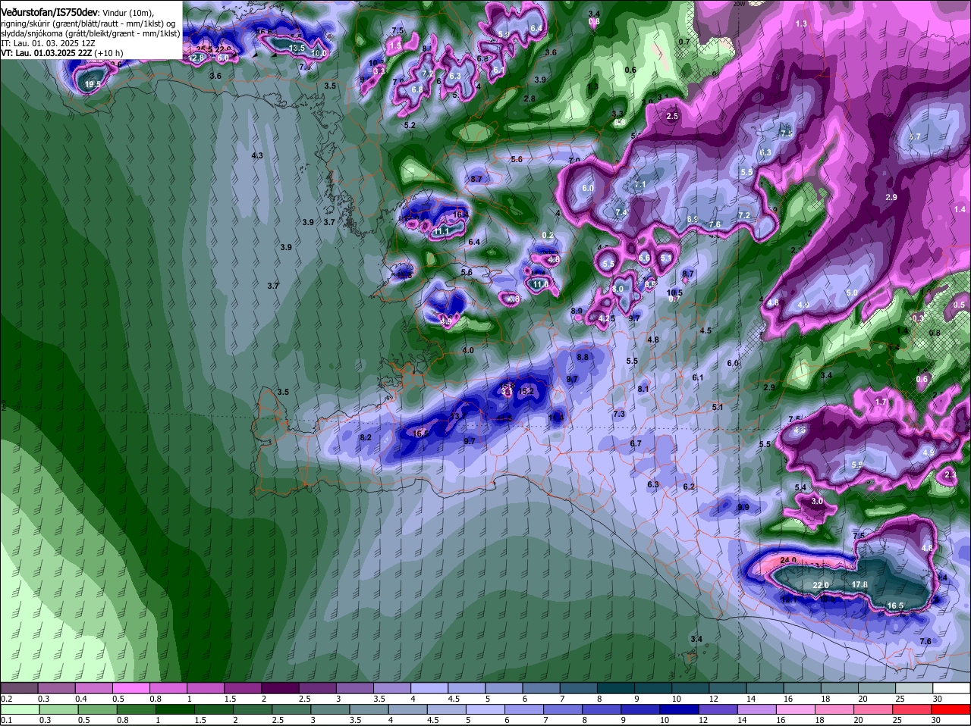Select the dusky plum swatch at the 0.2 label
971x726 pixels.
point(19,687)
